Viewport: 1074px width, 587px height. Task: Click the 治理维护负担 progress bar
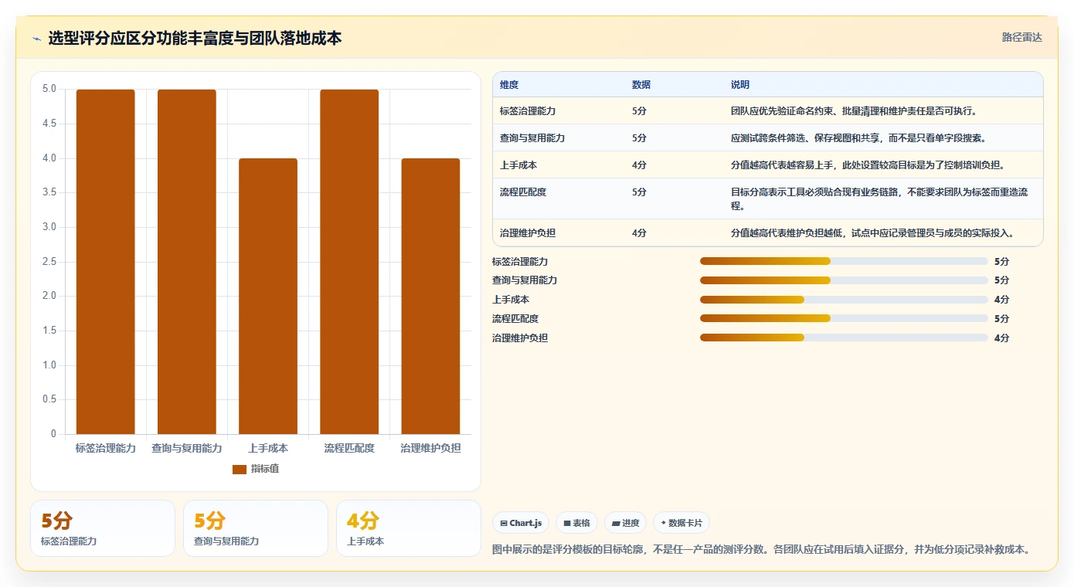tap(844, 338)
